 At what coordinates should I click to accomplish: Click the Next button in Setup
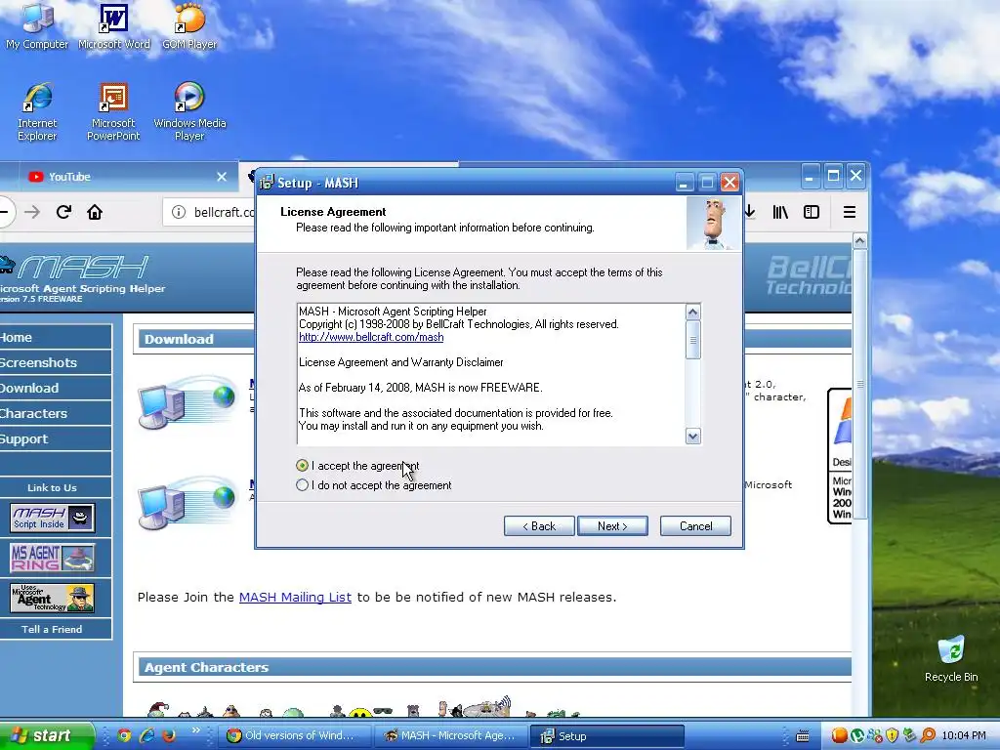612,526
